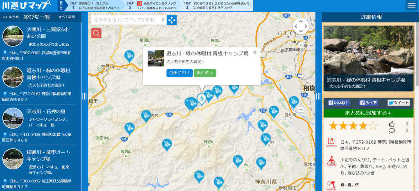Viewport: 419px width, 191px height.
Task: Zoom in with the map plus button
Action: (x=301, y=45)
